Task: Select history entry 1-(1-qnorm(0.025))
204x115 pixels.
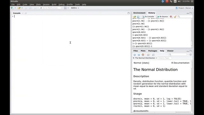Action: pos(142,43)
